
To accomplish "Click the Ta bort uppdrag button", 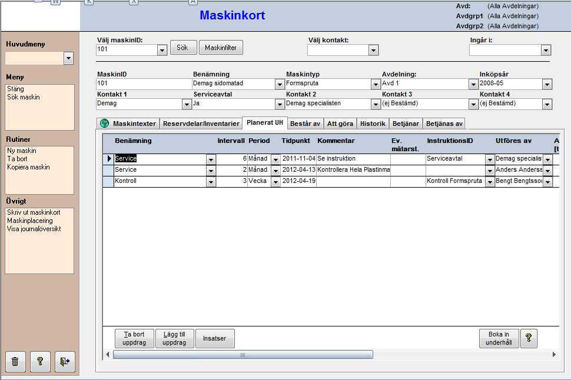I will click(x=134, y=338).
